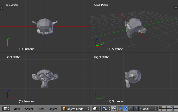Open the Object menu
The width and height of the screenshot is (178, 112).
pos(53,109)
